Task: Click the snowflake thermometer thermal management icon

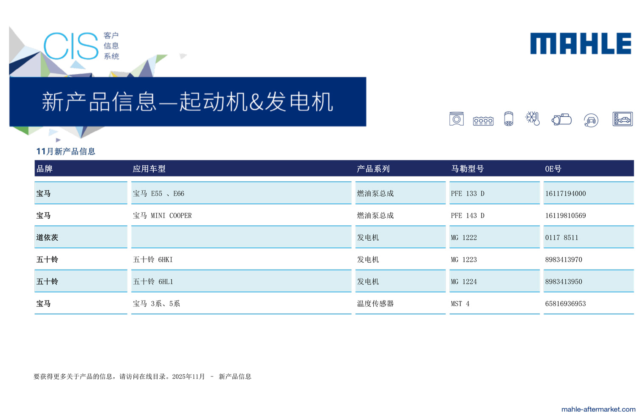Action: point(533,118)
